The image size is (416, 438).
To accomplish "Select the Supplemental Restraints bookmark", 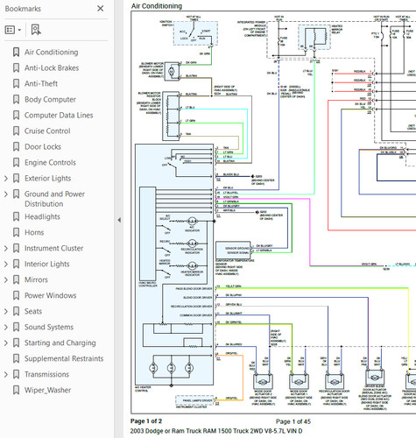I will tap(64, 358).
